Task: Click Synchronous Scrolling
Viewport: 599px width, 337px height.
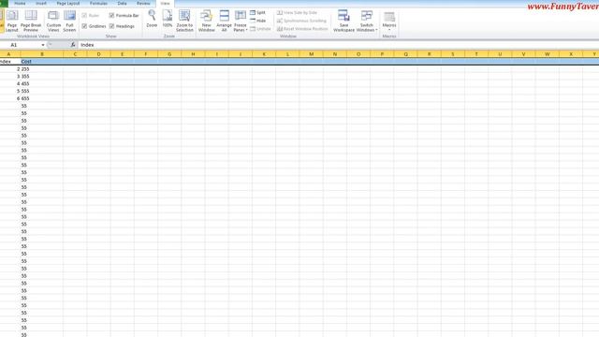Action: tap(301, 21)
